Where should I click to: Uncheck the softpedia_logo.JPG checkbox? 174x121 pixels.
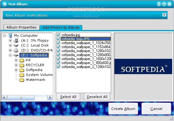click(x=58, y=39)
